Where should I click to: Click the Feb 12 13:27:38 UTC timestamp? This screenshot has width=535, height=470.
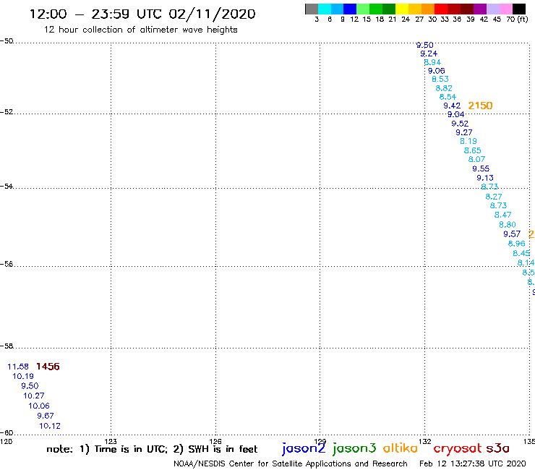(473, 463)
